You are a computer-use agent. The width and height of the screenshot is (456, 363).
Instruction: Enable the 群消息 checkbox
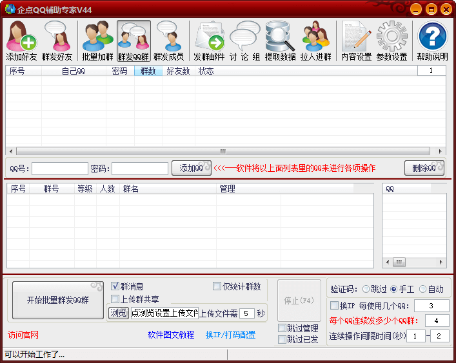tap(115, 286)
